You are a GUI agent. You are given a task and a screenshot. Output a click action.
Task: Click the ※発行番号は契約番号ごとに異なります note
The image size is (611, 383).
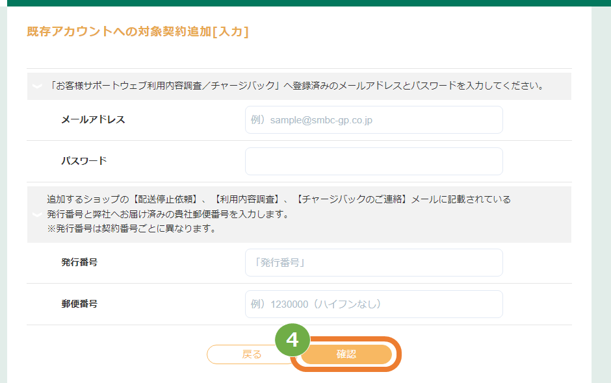132,229
